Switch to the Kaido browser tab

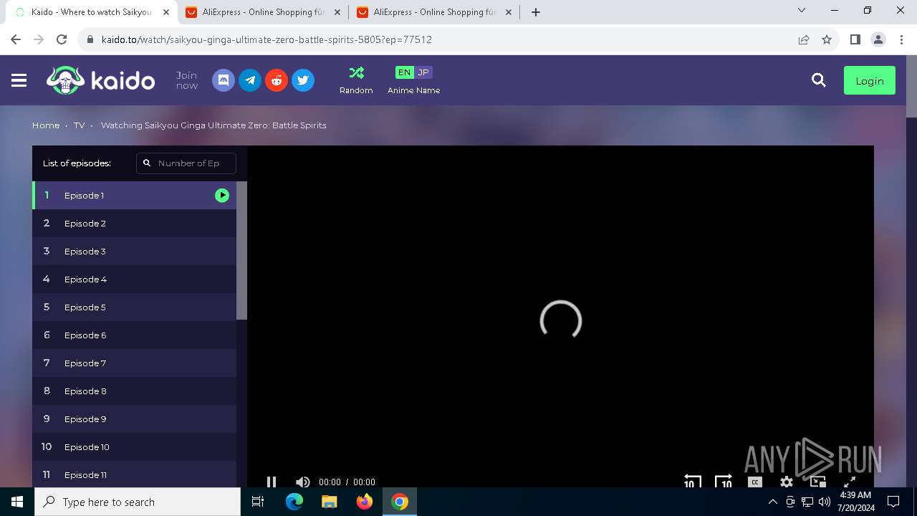coord(90,12)
